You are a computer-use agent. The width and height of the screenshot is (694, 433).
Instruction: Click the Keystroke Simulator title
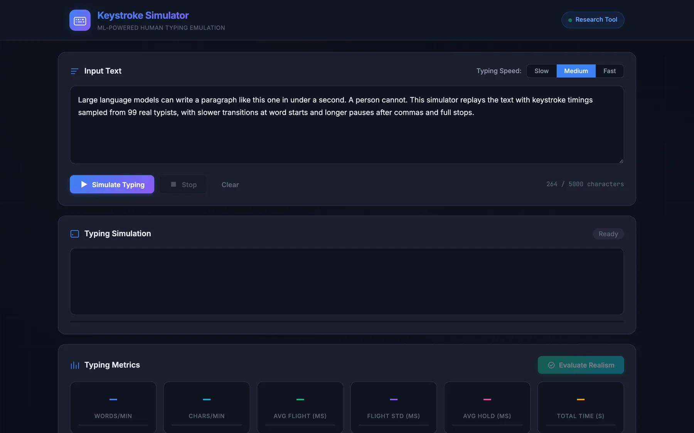click(143, 15)
